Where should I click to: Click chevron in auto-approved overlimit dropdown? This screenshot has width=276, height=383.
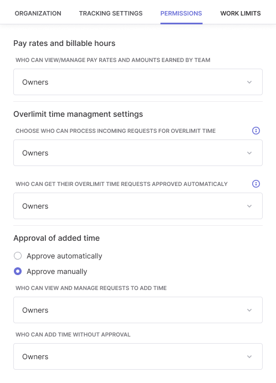[x=249, y=206]
